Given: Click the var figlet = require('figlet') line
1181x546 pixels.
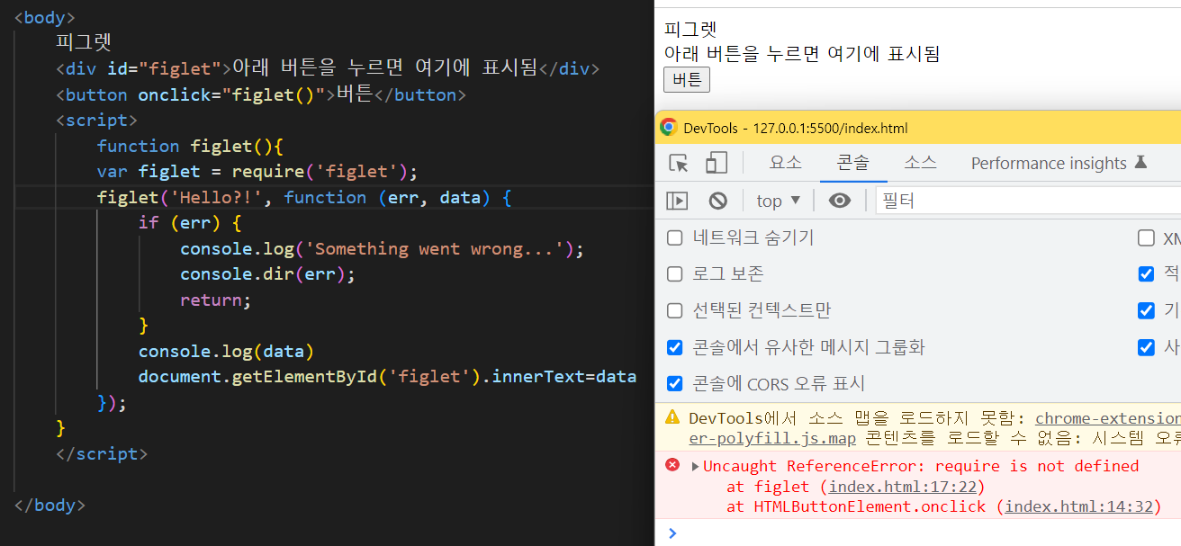Looking at the screenshot, I should 258,171.
